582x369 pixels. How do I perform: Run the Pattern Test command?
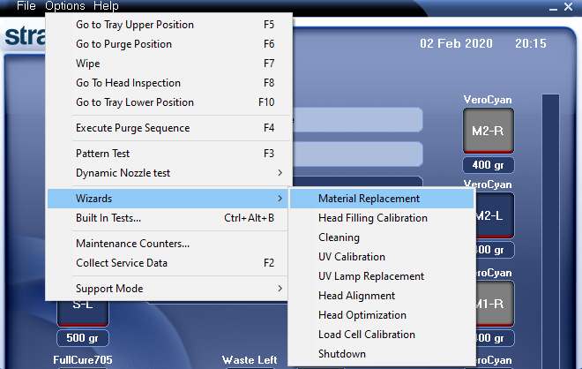(104, 154)
